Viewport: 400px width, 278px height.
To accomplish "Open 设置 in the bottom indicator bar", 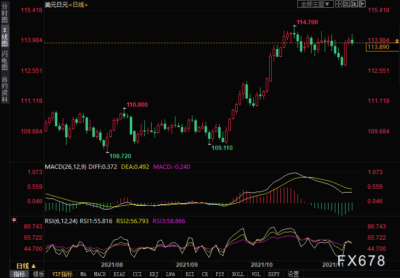I will tap(293, 274).
